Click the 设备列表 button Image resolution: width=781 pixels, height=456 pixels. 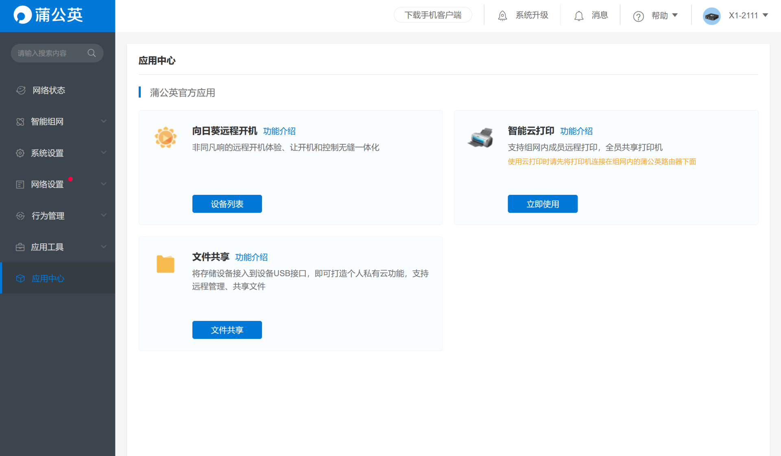tap(227, 204)
